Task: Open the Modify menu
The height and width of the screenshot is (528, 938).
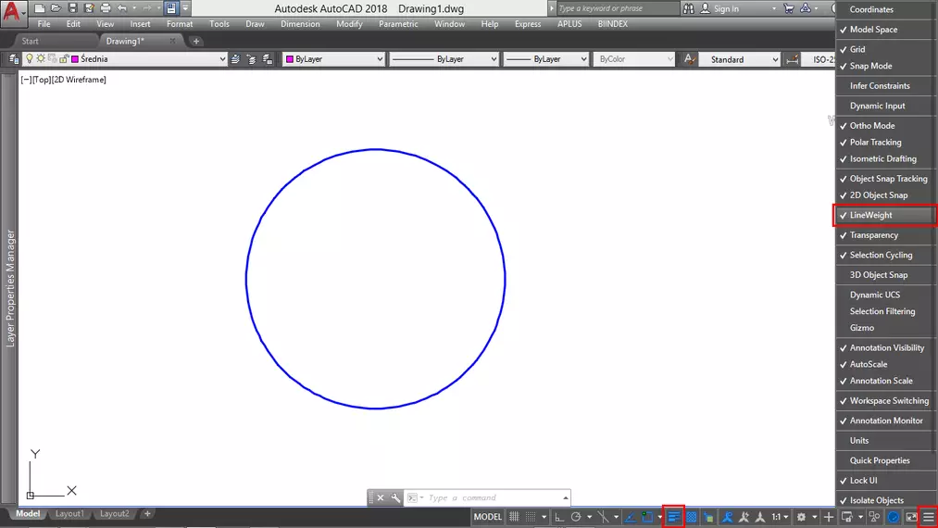Action: 349,24
